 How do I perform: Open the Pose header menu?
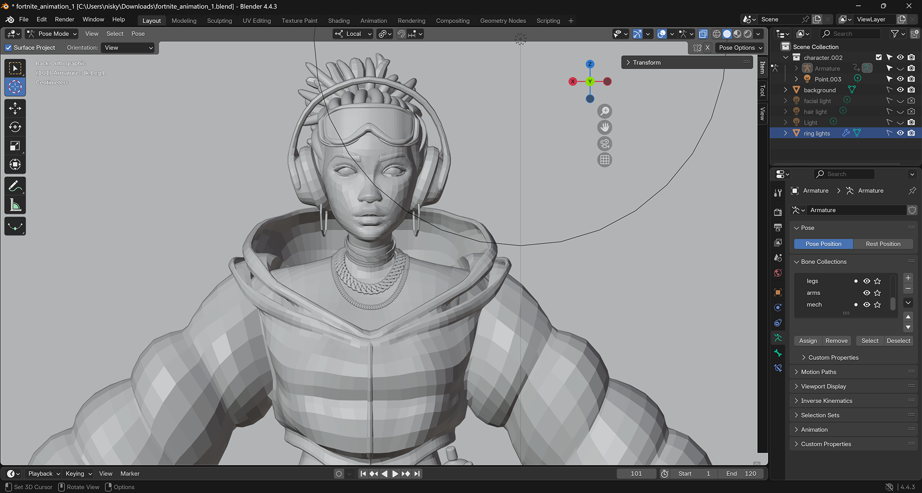pyautogui.click(x=138, y=34)
